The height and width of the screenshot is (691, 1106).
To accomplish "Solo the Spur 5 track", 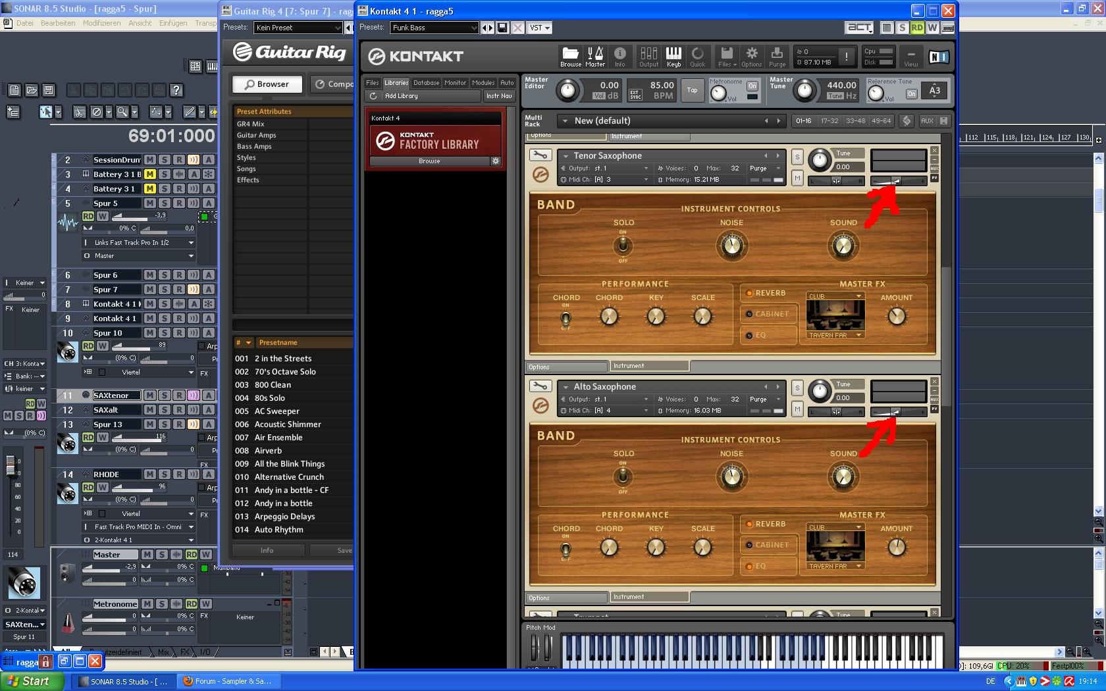I will tap(165, 203).
